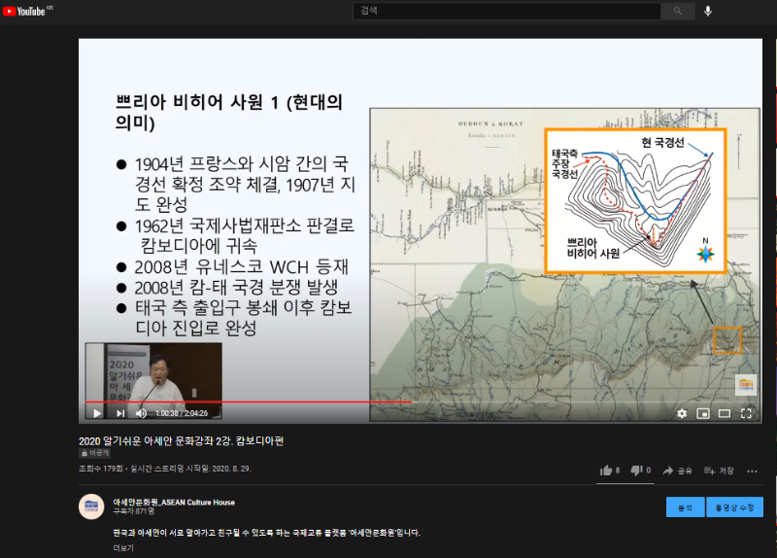This screenshot has height=558, width=777.
Task: Activate voice search microphone icon
Action: 708,11
